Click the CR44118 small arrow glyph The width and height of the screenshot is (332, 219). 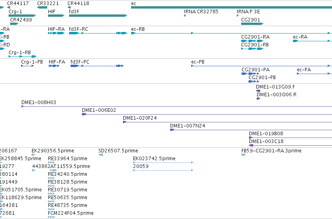pyautogui.click(x=69, y=7)
